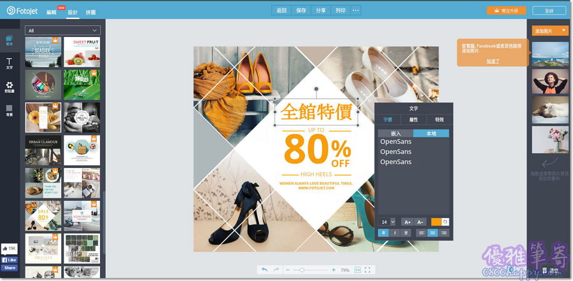Click the template list scrollbar
Viewport: 573px width, 281px height.
click(x=104, y=223)
